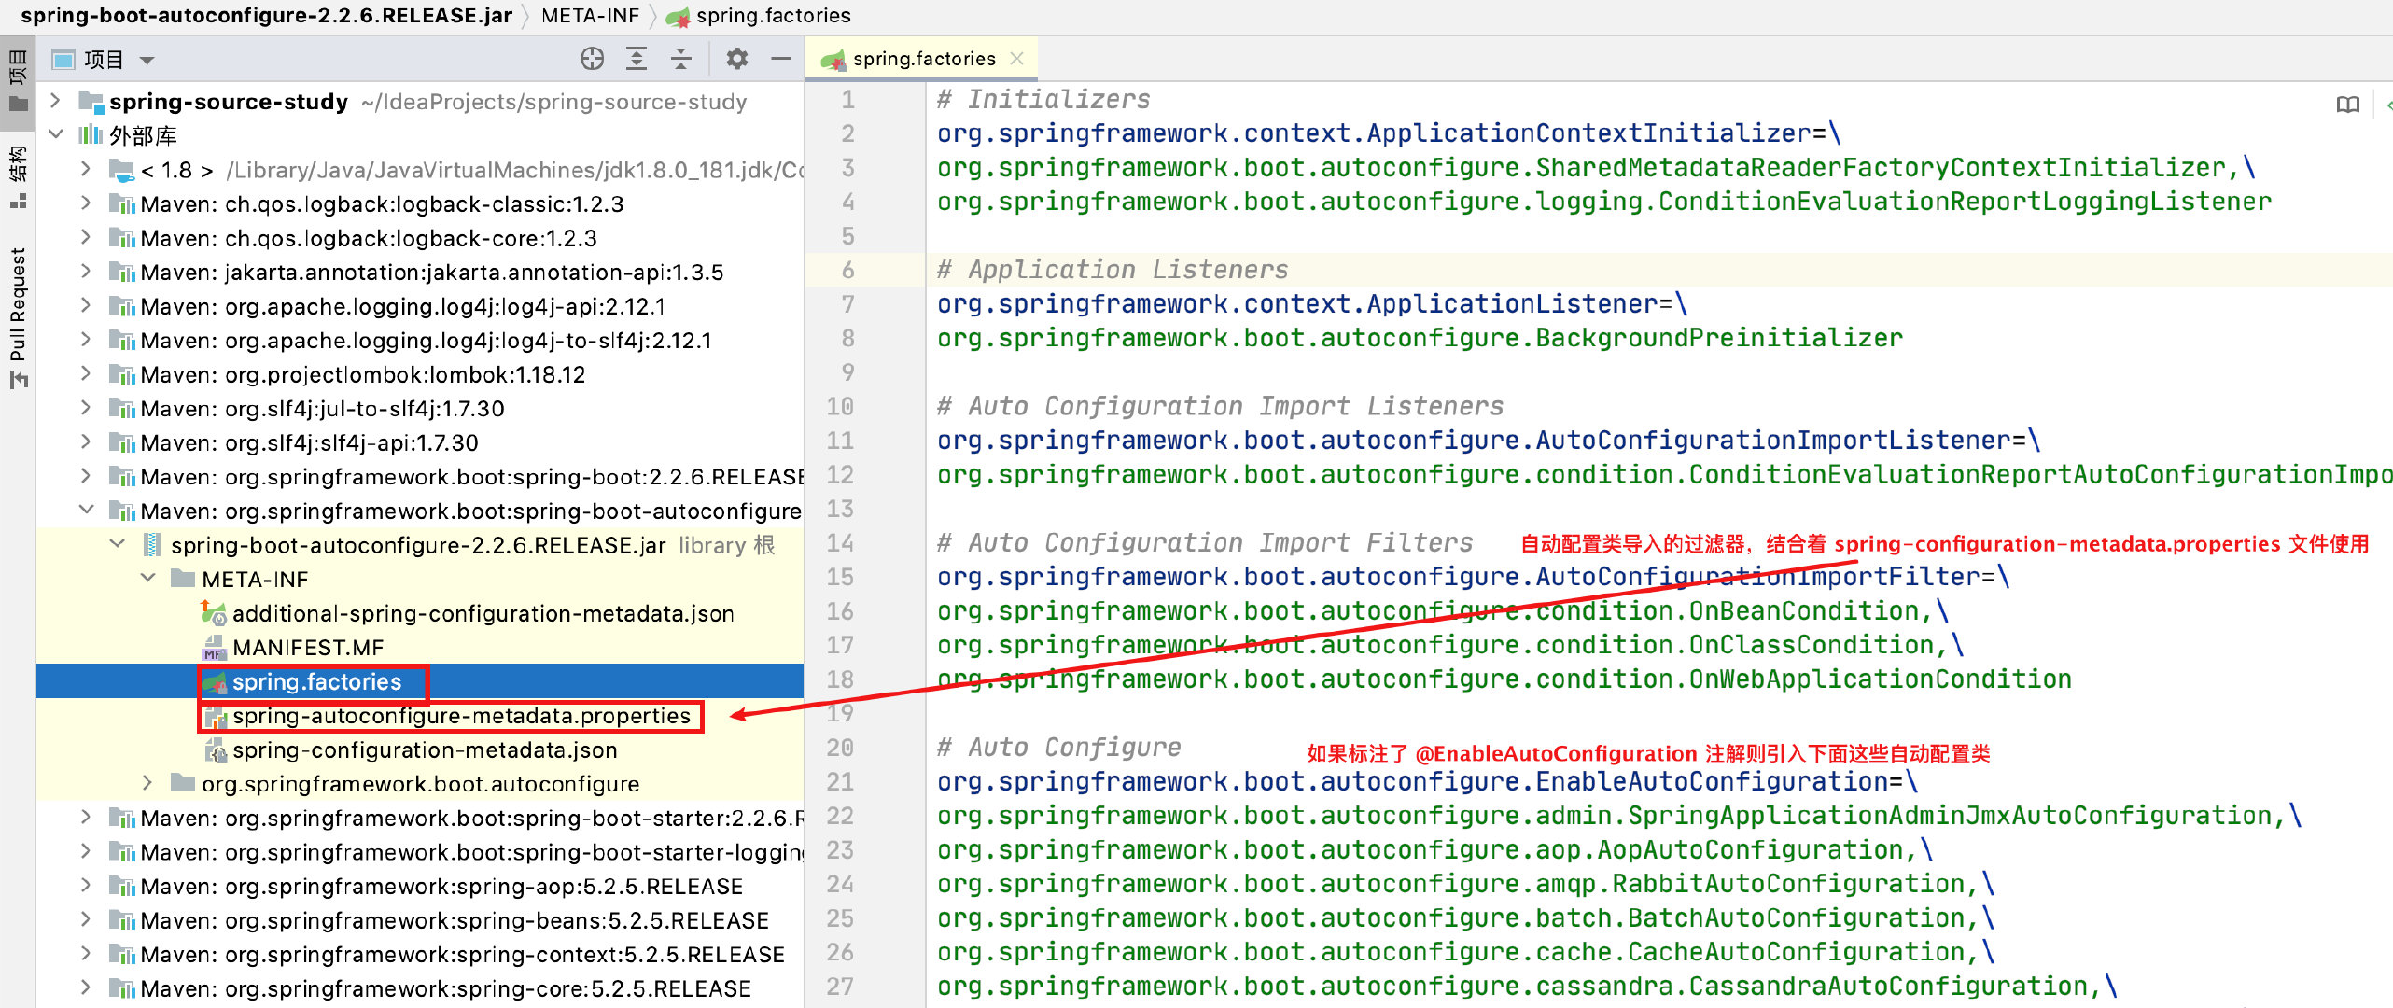2393x1008 pixels.
Task: Click the '# Initializers' comment line
Action: coord(1043,99)
